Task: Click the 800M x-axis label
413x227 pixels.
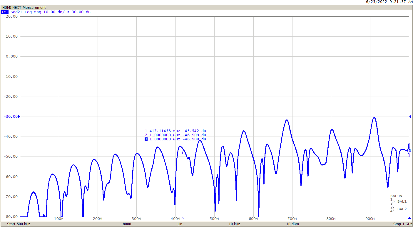Action: (331, 219)
